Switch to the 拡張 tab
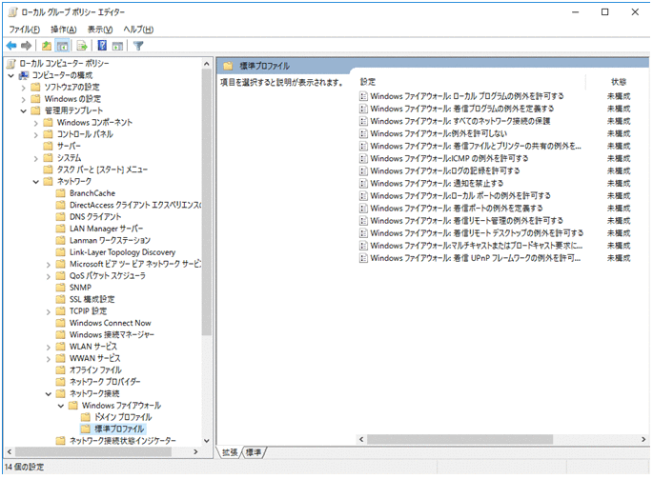This screenshot has height=479, width=653. pyautogui.click(x=230, y=452)
